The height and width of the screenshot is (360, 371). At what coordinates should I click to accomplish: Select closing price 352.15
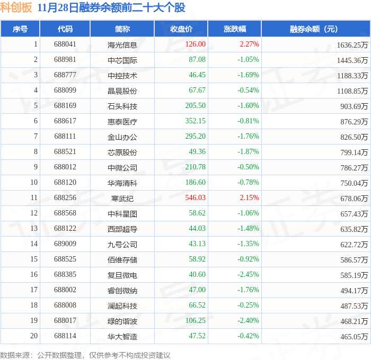point(195,121)
